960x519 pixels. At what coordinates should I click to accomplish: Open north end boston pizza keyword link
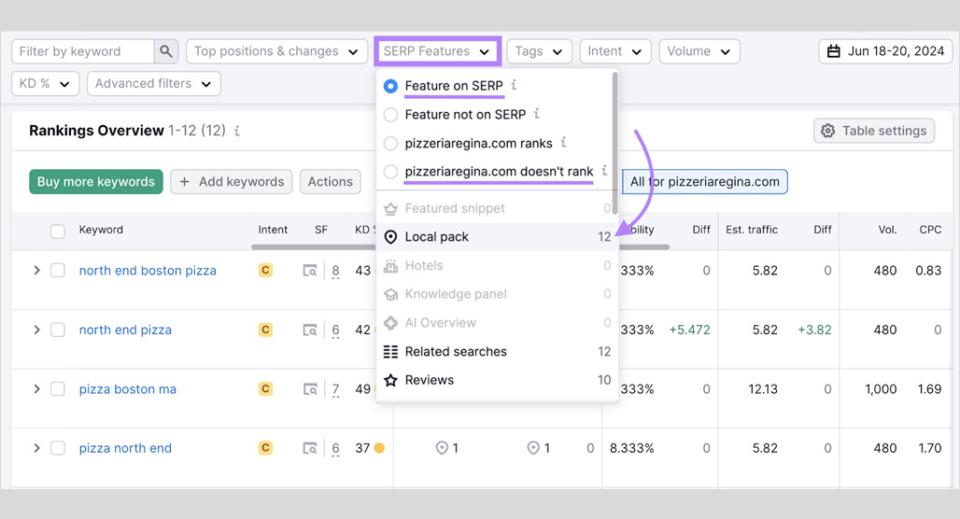[148, 271]
